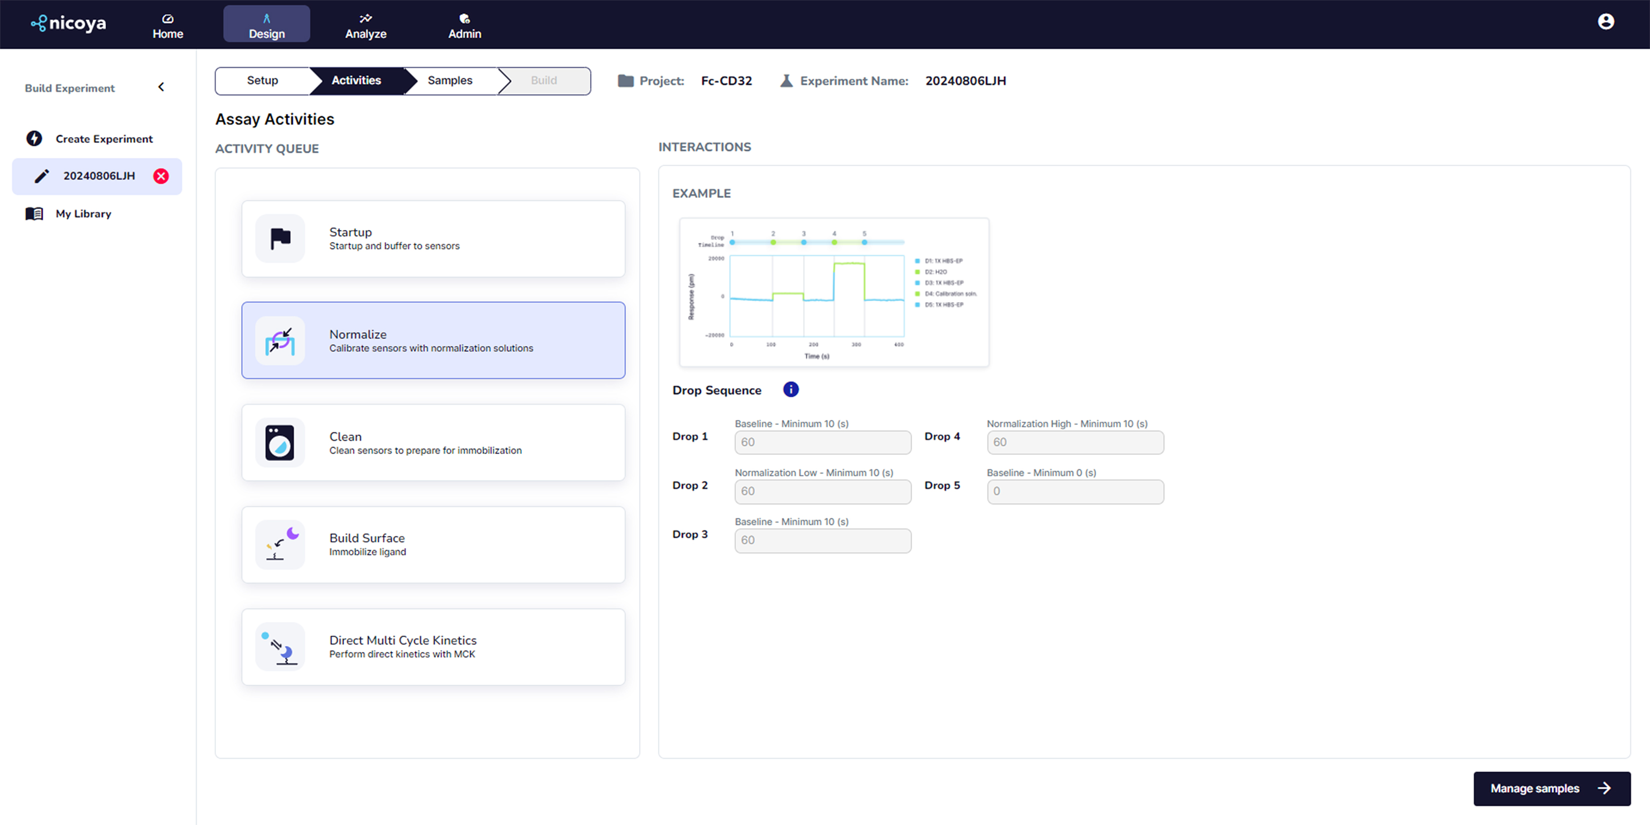
Task: Click the Direct Multi Cycle Kinetics icon
Action: [x=280, y=647]
